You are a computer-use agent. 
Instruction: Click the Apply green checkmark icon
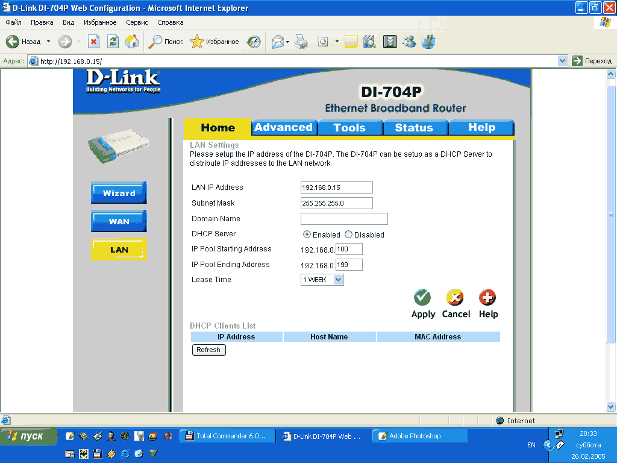(422, 298)
